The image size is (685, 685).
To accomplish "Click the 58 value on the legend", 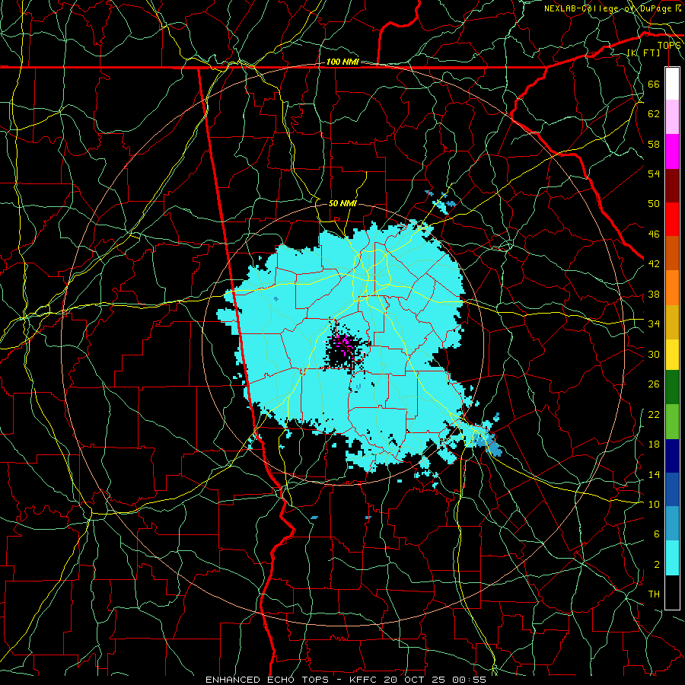I will tap(654, 144).
